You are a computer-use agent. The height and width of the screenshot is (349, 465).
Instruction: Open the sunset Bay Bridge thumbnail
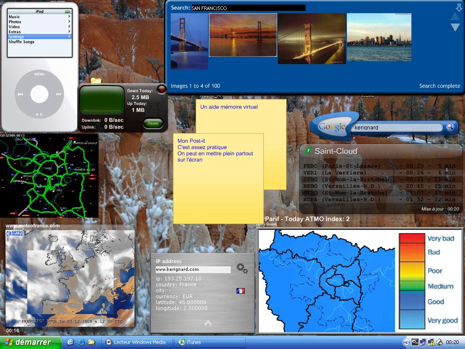click(243, 35)
